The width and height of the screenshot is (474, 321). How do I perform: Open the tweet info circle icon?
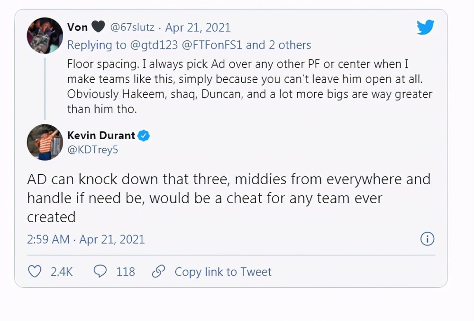tap(427, 239)
